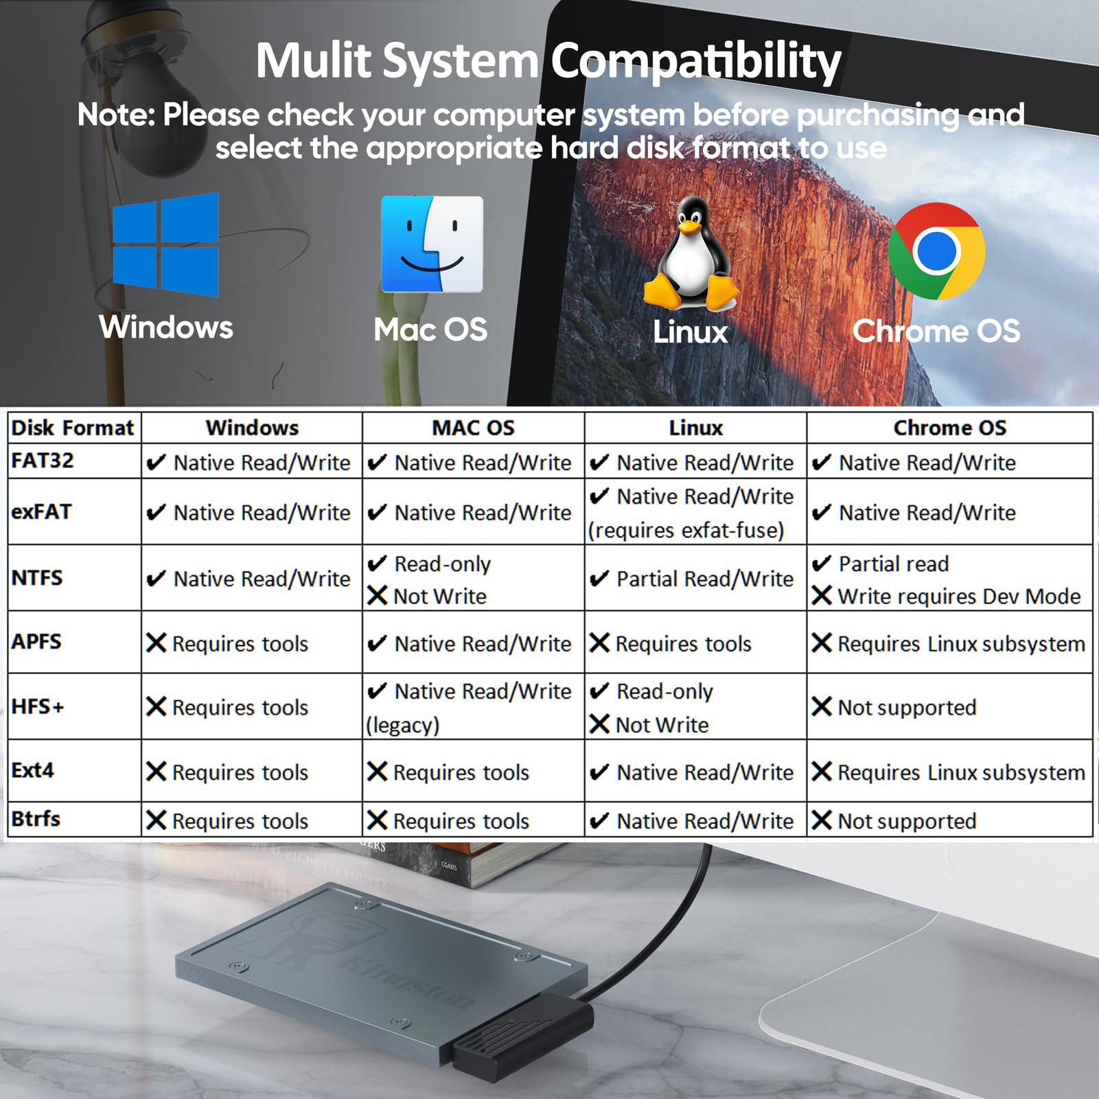1099x1099 pixels.
Task: Click the Mulit System Compatibility heading
Action: point(548,60)
